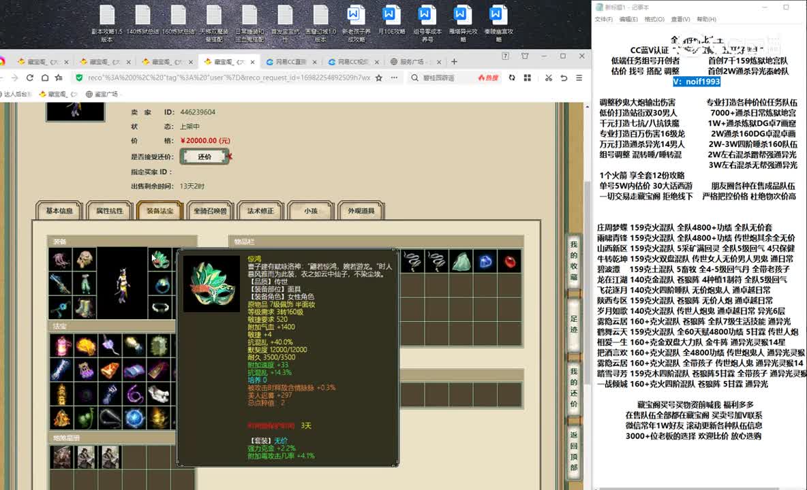Switch to 基本信息 tab

click(59, 210)
